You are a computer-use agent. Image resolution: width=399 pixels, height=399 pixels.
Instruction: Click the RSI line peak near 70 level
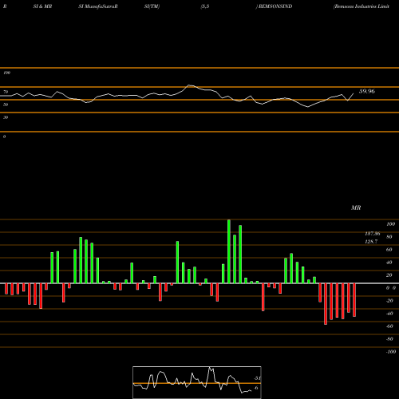(x=189, y=85)
